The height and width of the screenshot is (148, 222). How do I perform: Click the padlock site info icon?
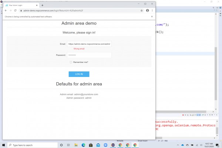[x=21, y=11]
